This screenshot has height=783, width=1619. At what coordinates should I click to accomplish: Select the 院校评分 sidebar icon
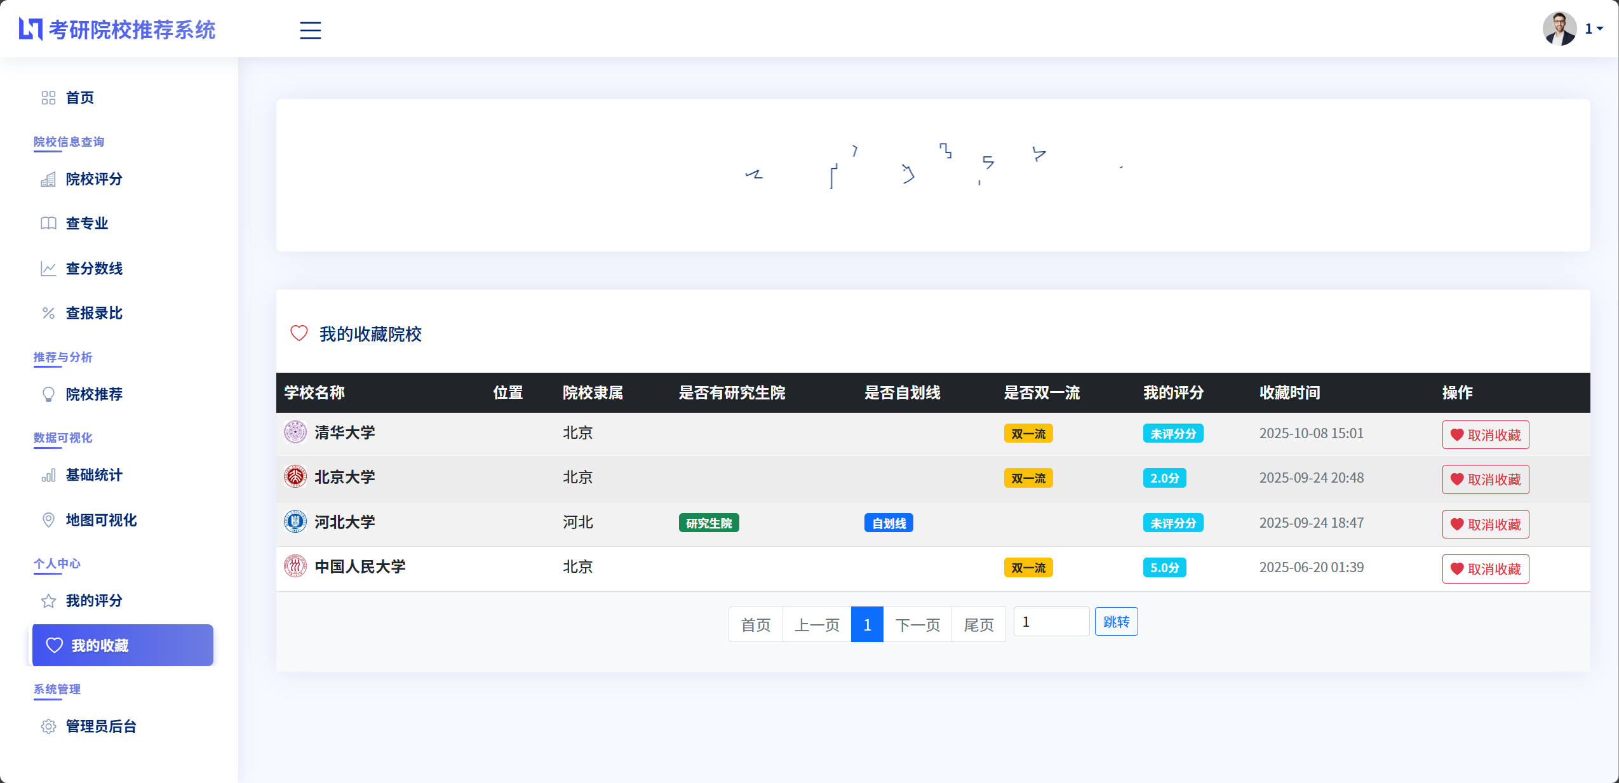[x=48, y=179]
